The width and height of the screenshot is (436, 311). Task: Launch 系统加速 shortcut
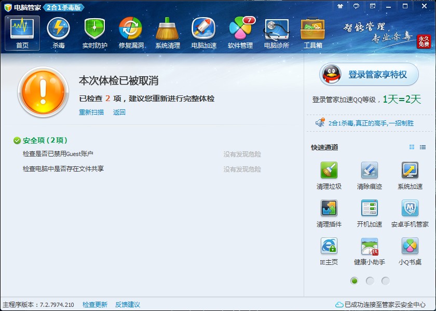pyautogui.click(x=410, y=176)
